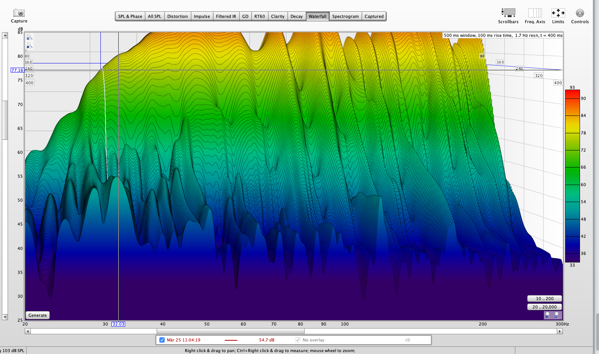Screen dimensions: 599x354
Task: Zoom out frequency axis with bottom-right magnifier
Action: [548, 315]
